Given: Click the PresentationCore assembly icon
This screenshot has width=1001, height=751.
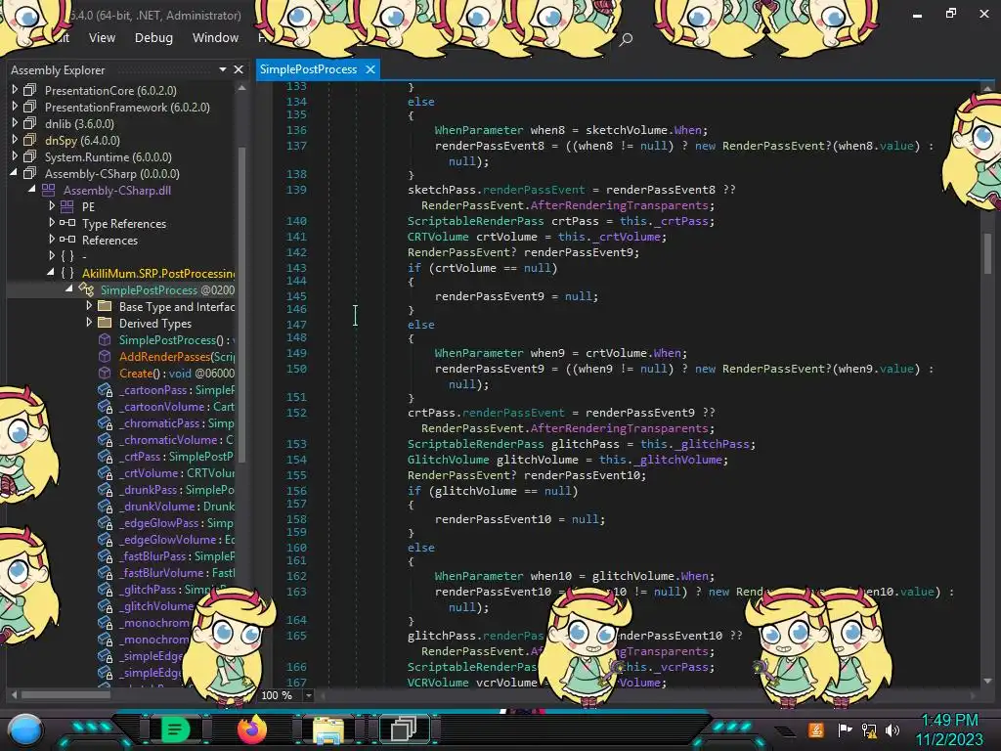Looking at the screenshot, I should point(30,90).
